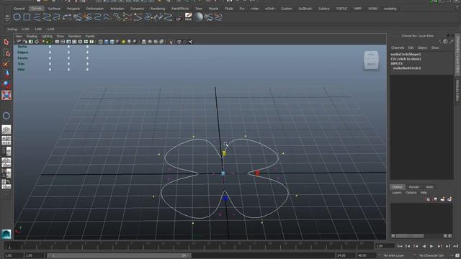Viewport: 461px width, 259px height.
Task: Toggle use all lights yellow icon
Action: click(123, 42)
